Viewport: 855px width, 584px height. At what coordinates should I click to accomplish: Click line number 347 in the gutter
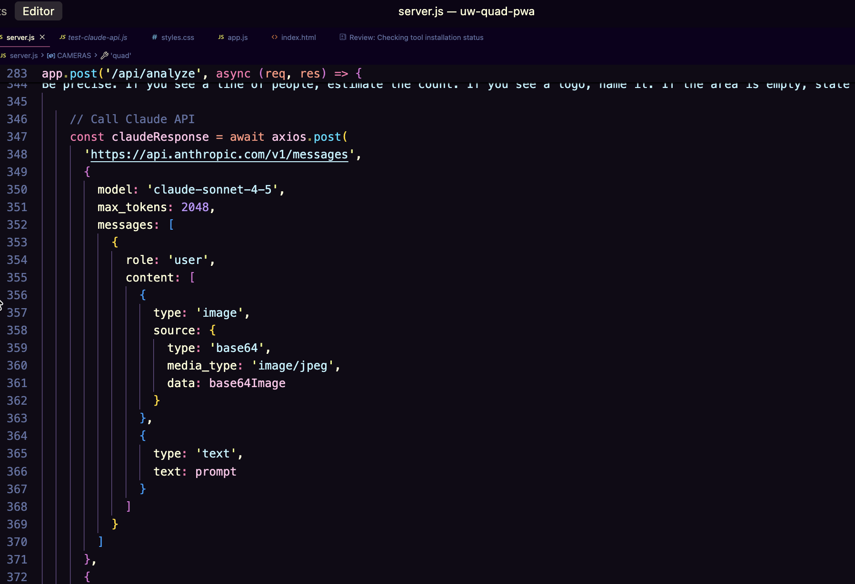coord(17,137)
